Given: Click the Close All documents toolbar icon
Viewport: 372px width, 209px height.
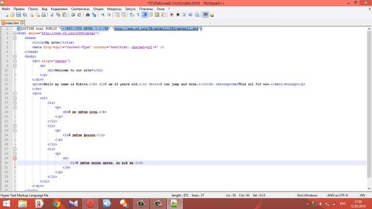Looking at the screenshot, I should [37, 15].
